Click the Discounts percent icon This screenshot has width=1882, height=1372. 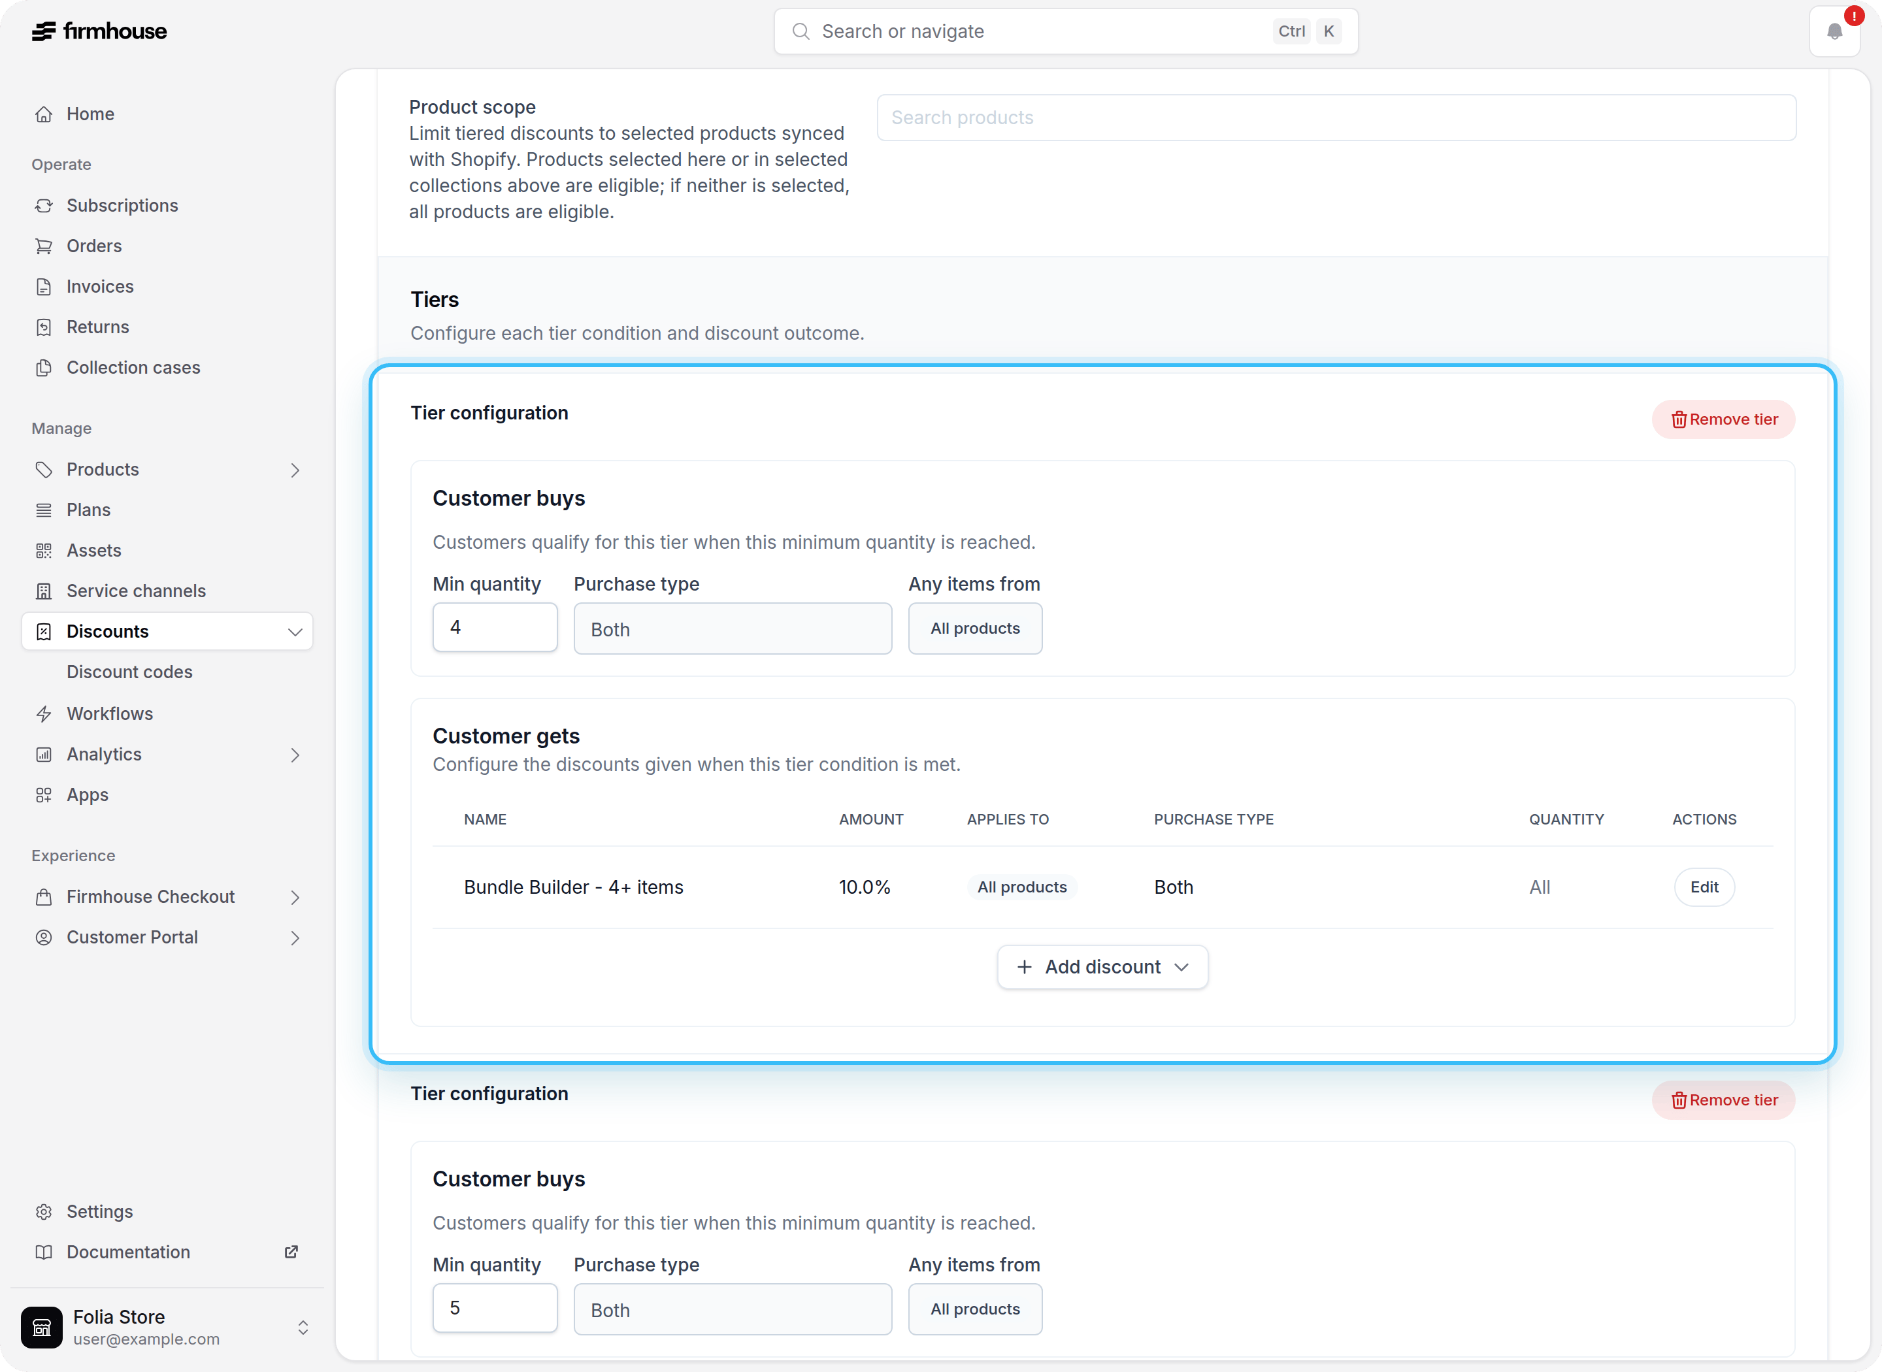pos(44,631)
